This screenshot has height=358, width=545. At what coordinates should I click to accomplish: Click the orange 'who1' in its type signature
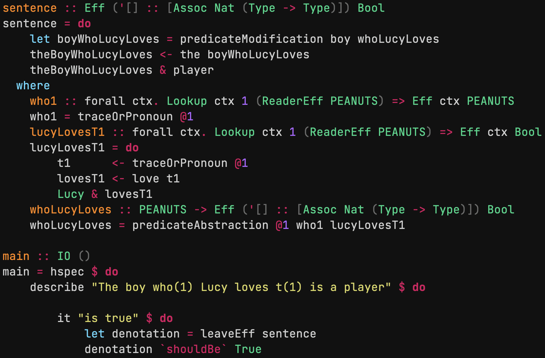pos(43,101)
